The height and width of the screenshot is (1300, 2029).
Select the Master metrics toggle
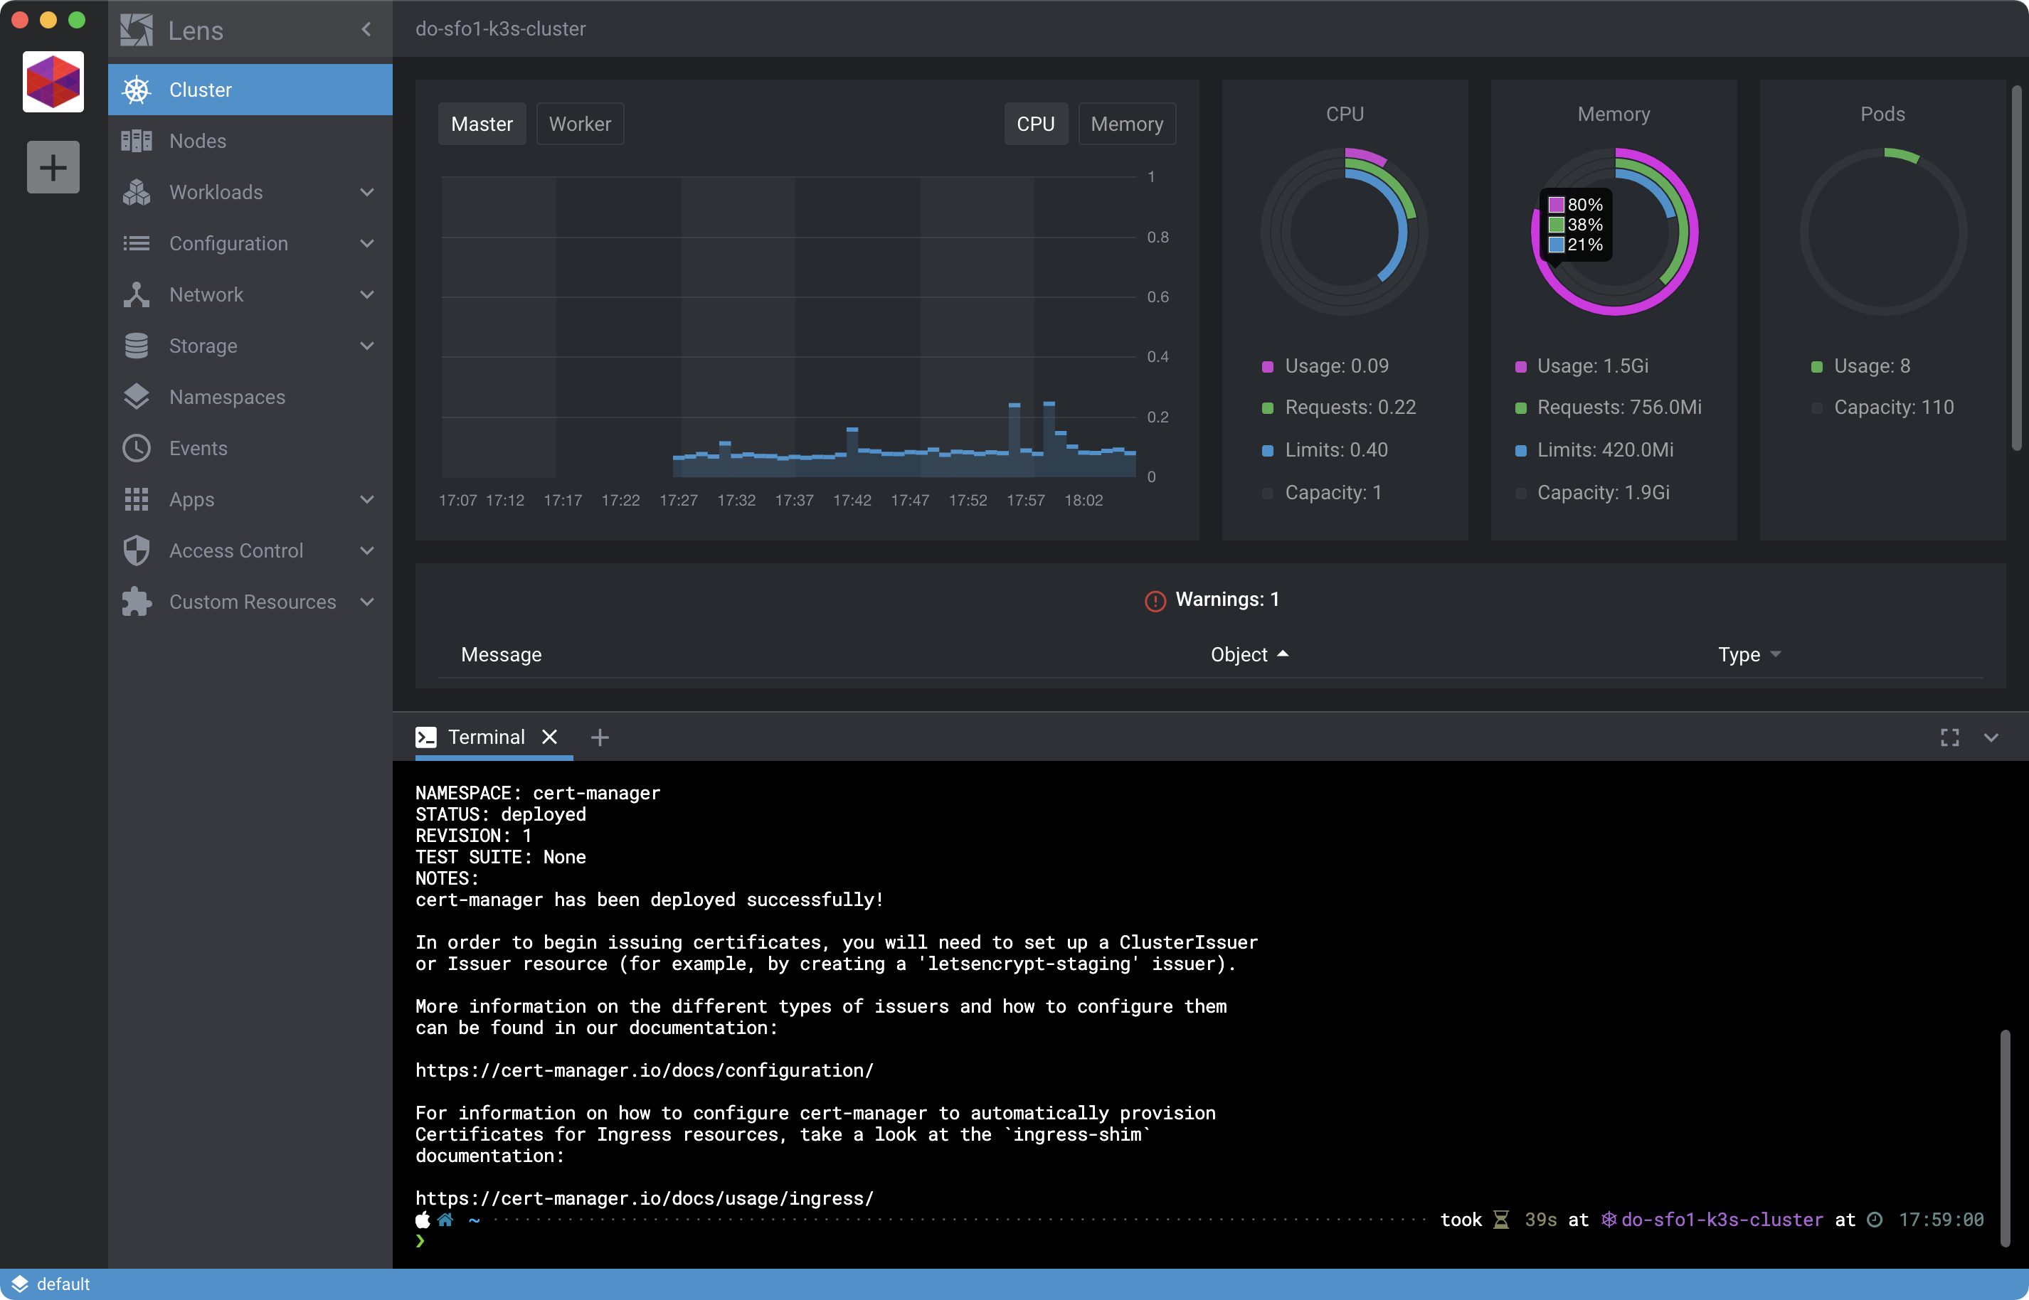pyautogui.click(x=482, y=124)
